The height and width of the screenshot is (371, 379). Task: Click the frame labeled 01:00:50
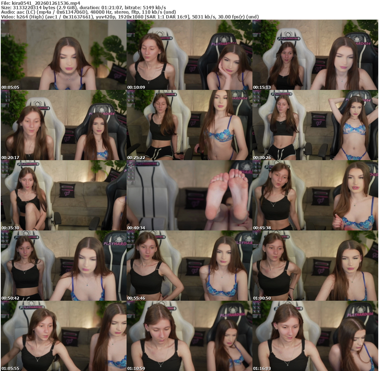pyautogui.click(x=315, y=266)
